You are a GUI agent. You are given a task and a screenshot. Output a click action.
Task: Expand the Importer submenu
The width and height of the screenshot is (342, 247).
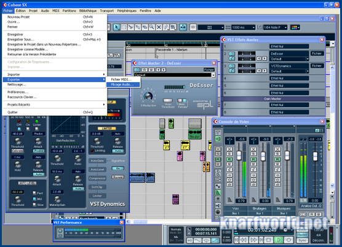coord(55,75)
